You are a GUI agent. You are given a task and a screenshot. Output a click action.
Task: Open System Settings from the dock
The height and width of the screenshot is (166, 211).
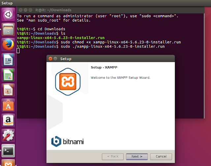click(x=8, y=135)
